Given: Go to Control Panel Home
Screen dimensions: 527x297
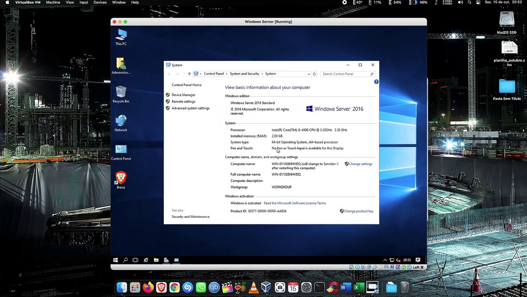Looking at the screenshot, I should pos(187,85).
